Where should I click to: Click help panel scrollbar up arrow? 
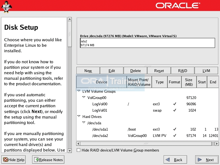point(70,19)
